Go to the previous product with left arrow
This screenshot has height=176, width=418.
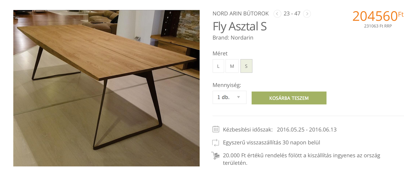pyautogui.click(x=277, y=14)
